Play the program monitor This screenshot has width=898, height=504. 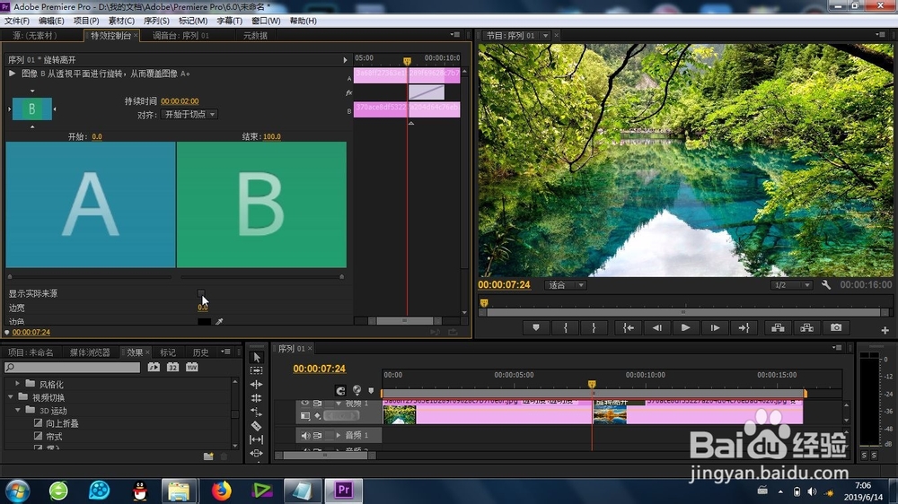click(x=685, y=328)
